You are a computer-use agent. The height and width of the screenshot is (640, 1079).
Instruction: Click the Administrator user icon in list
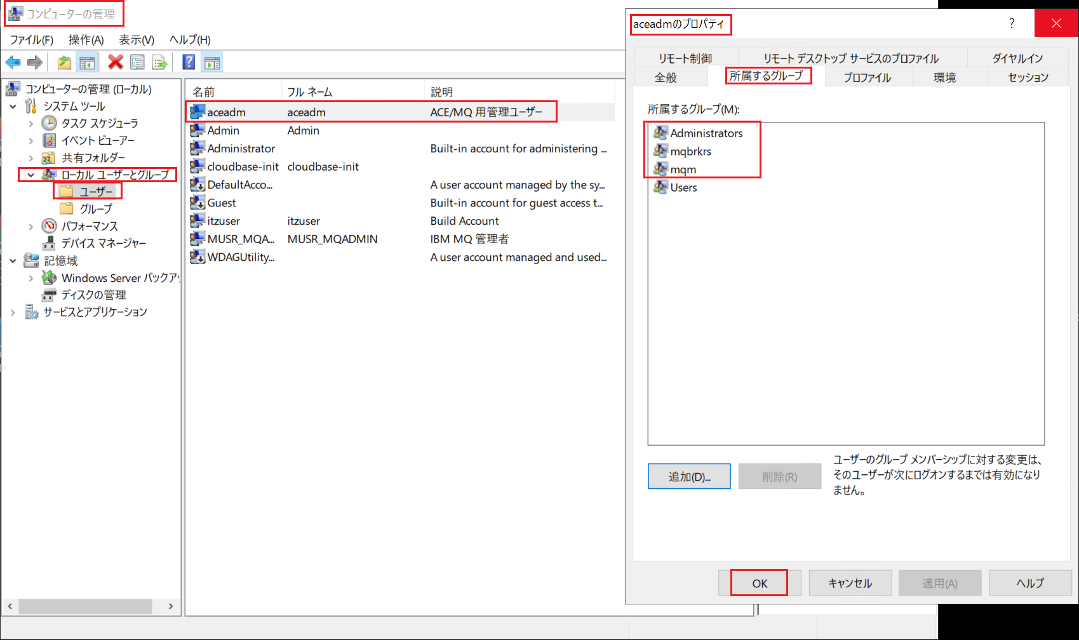click(198, 148)
